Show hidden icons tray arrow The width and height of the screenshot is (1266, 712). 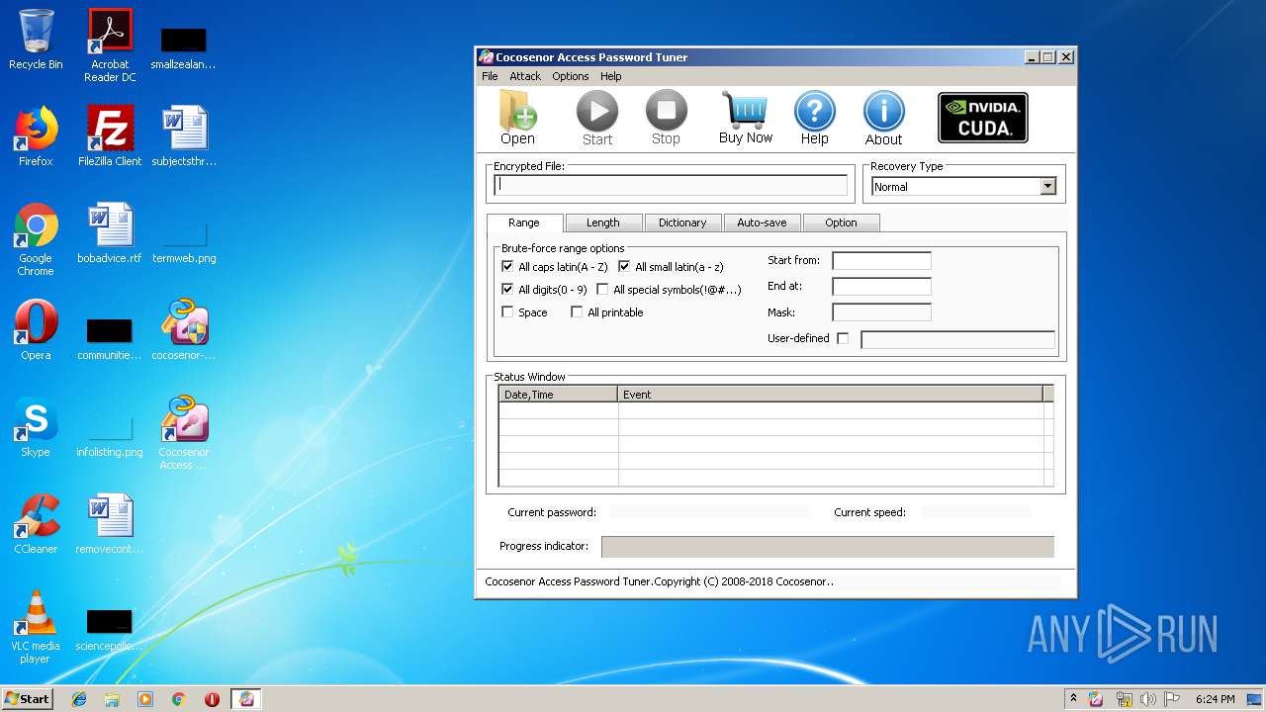coord(1073,699)
